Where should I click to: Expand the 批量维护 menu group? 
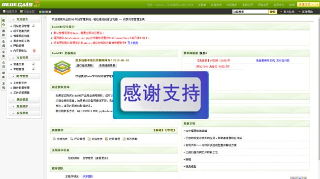(x=25, y=106)
